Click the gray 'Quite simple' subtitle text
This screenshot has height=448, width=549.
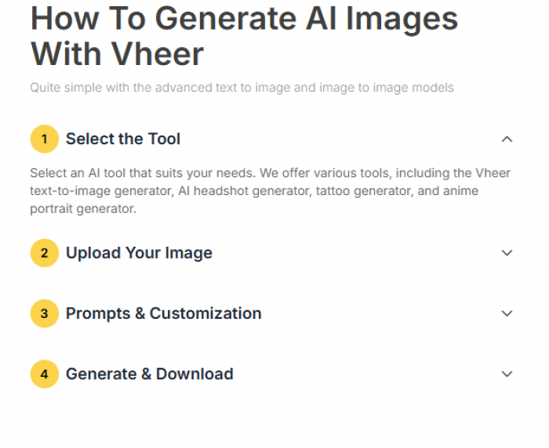(x=242, y=88)
